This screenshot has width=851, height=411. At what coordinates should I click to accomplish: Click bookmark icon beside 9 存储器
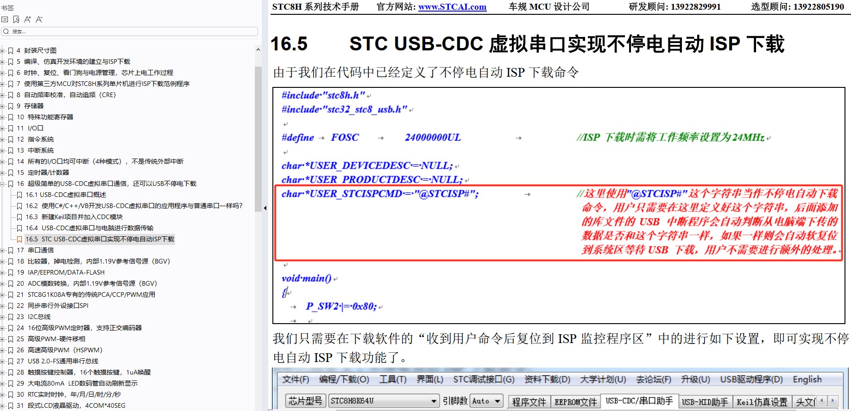tap(11, 106)
